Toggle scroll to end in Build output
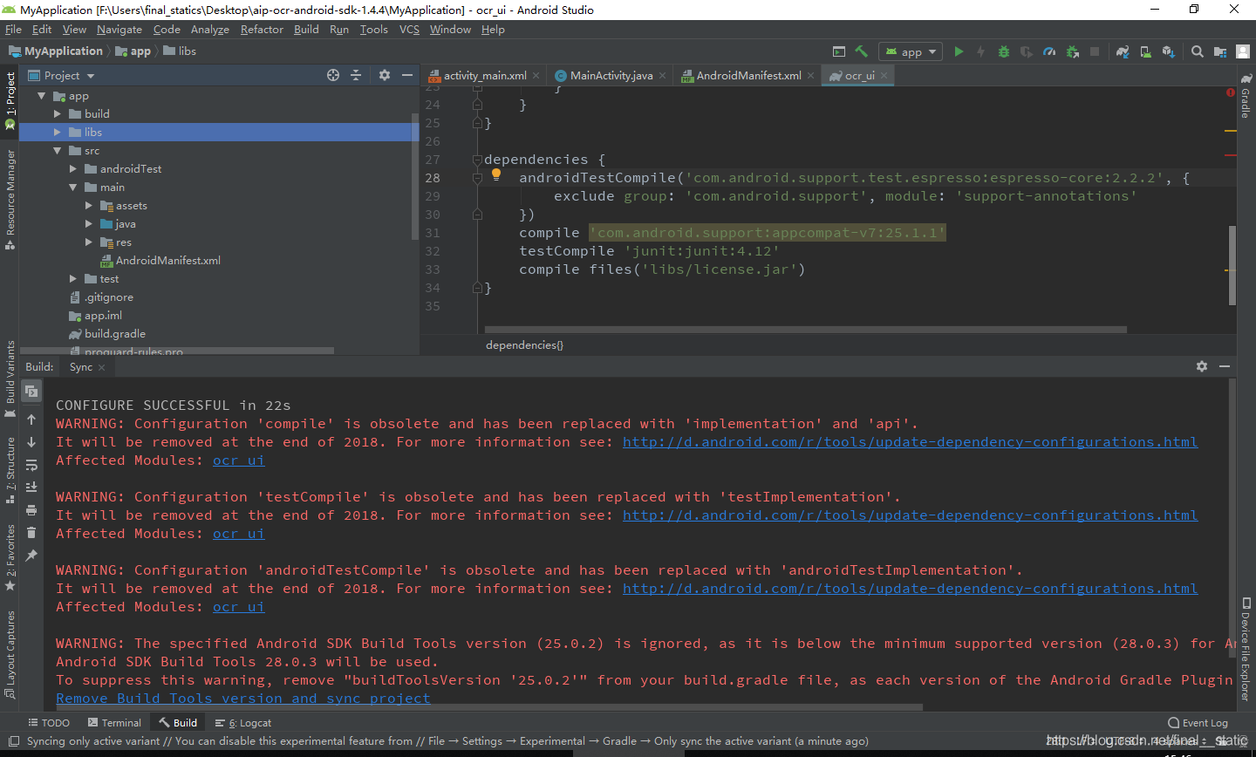 pyautogui.click(x=31, y=488)
